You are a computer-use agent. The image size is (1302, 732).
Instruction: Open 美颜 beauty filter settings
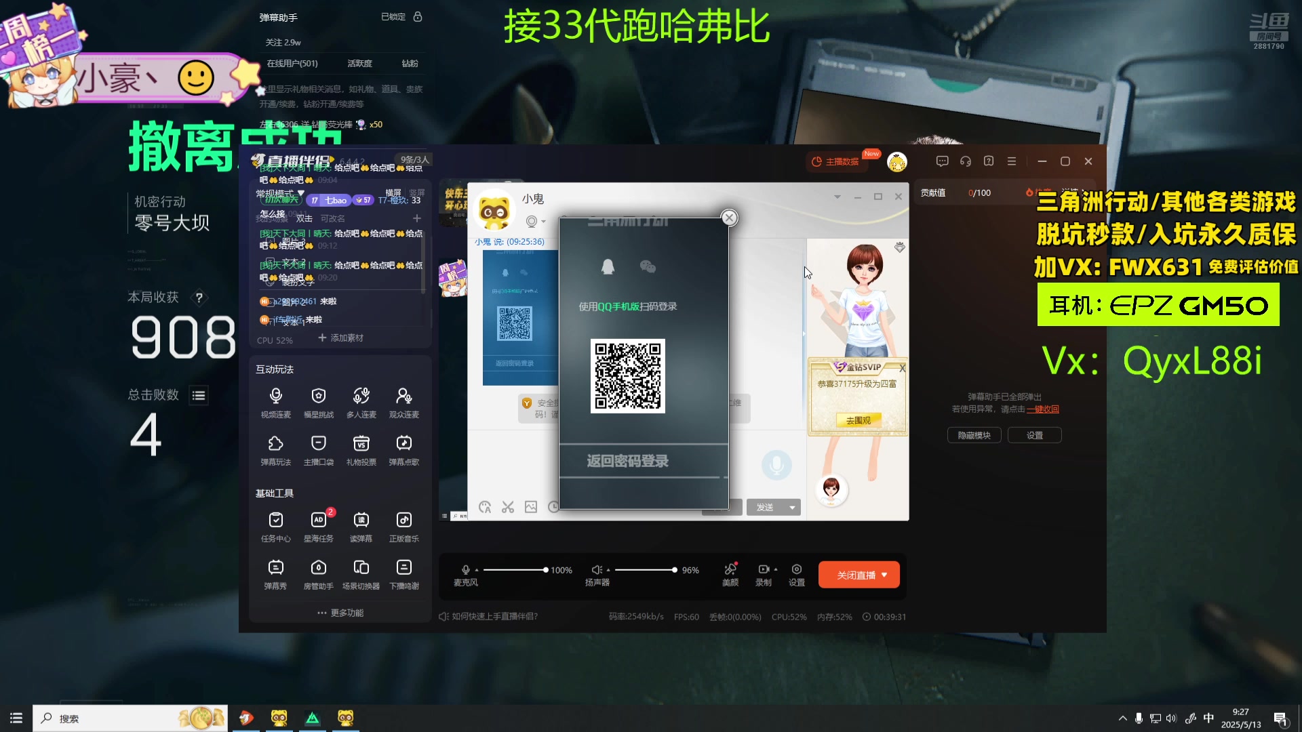[x=730, y=574]
